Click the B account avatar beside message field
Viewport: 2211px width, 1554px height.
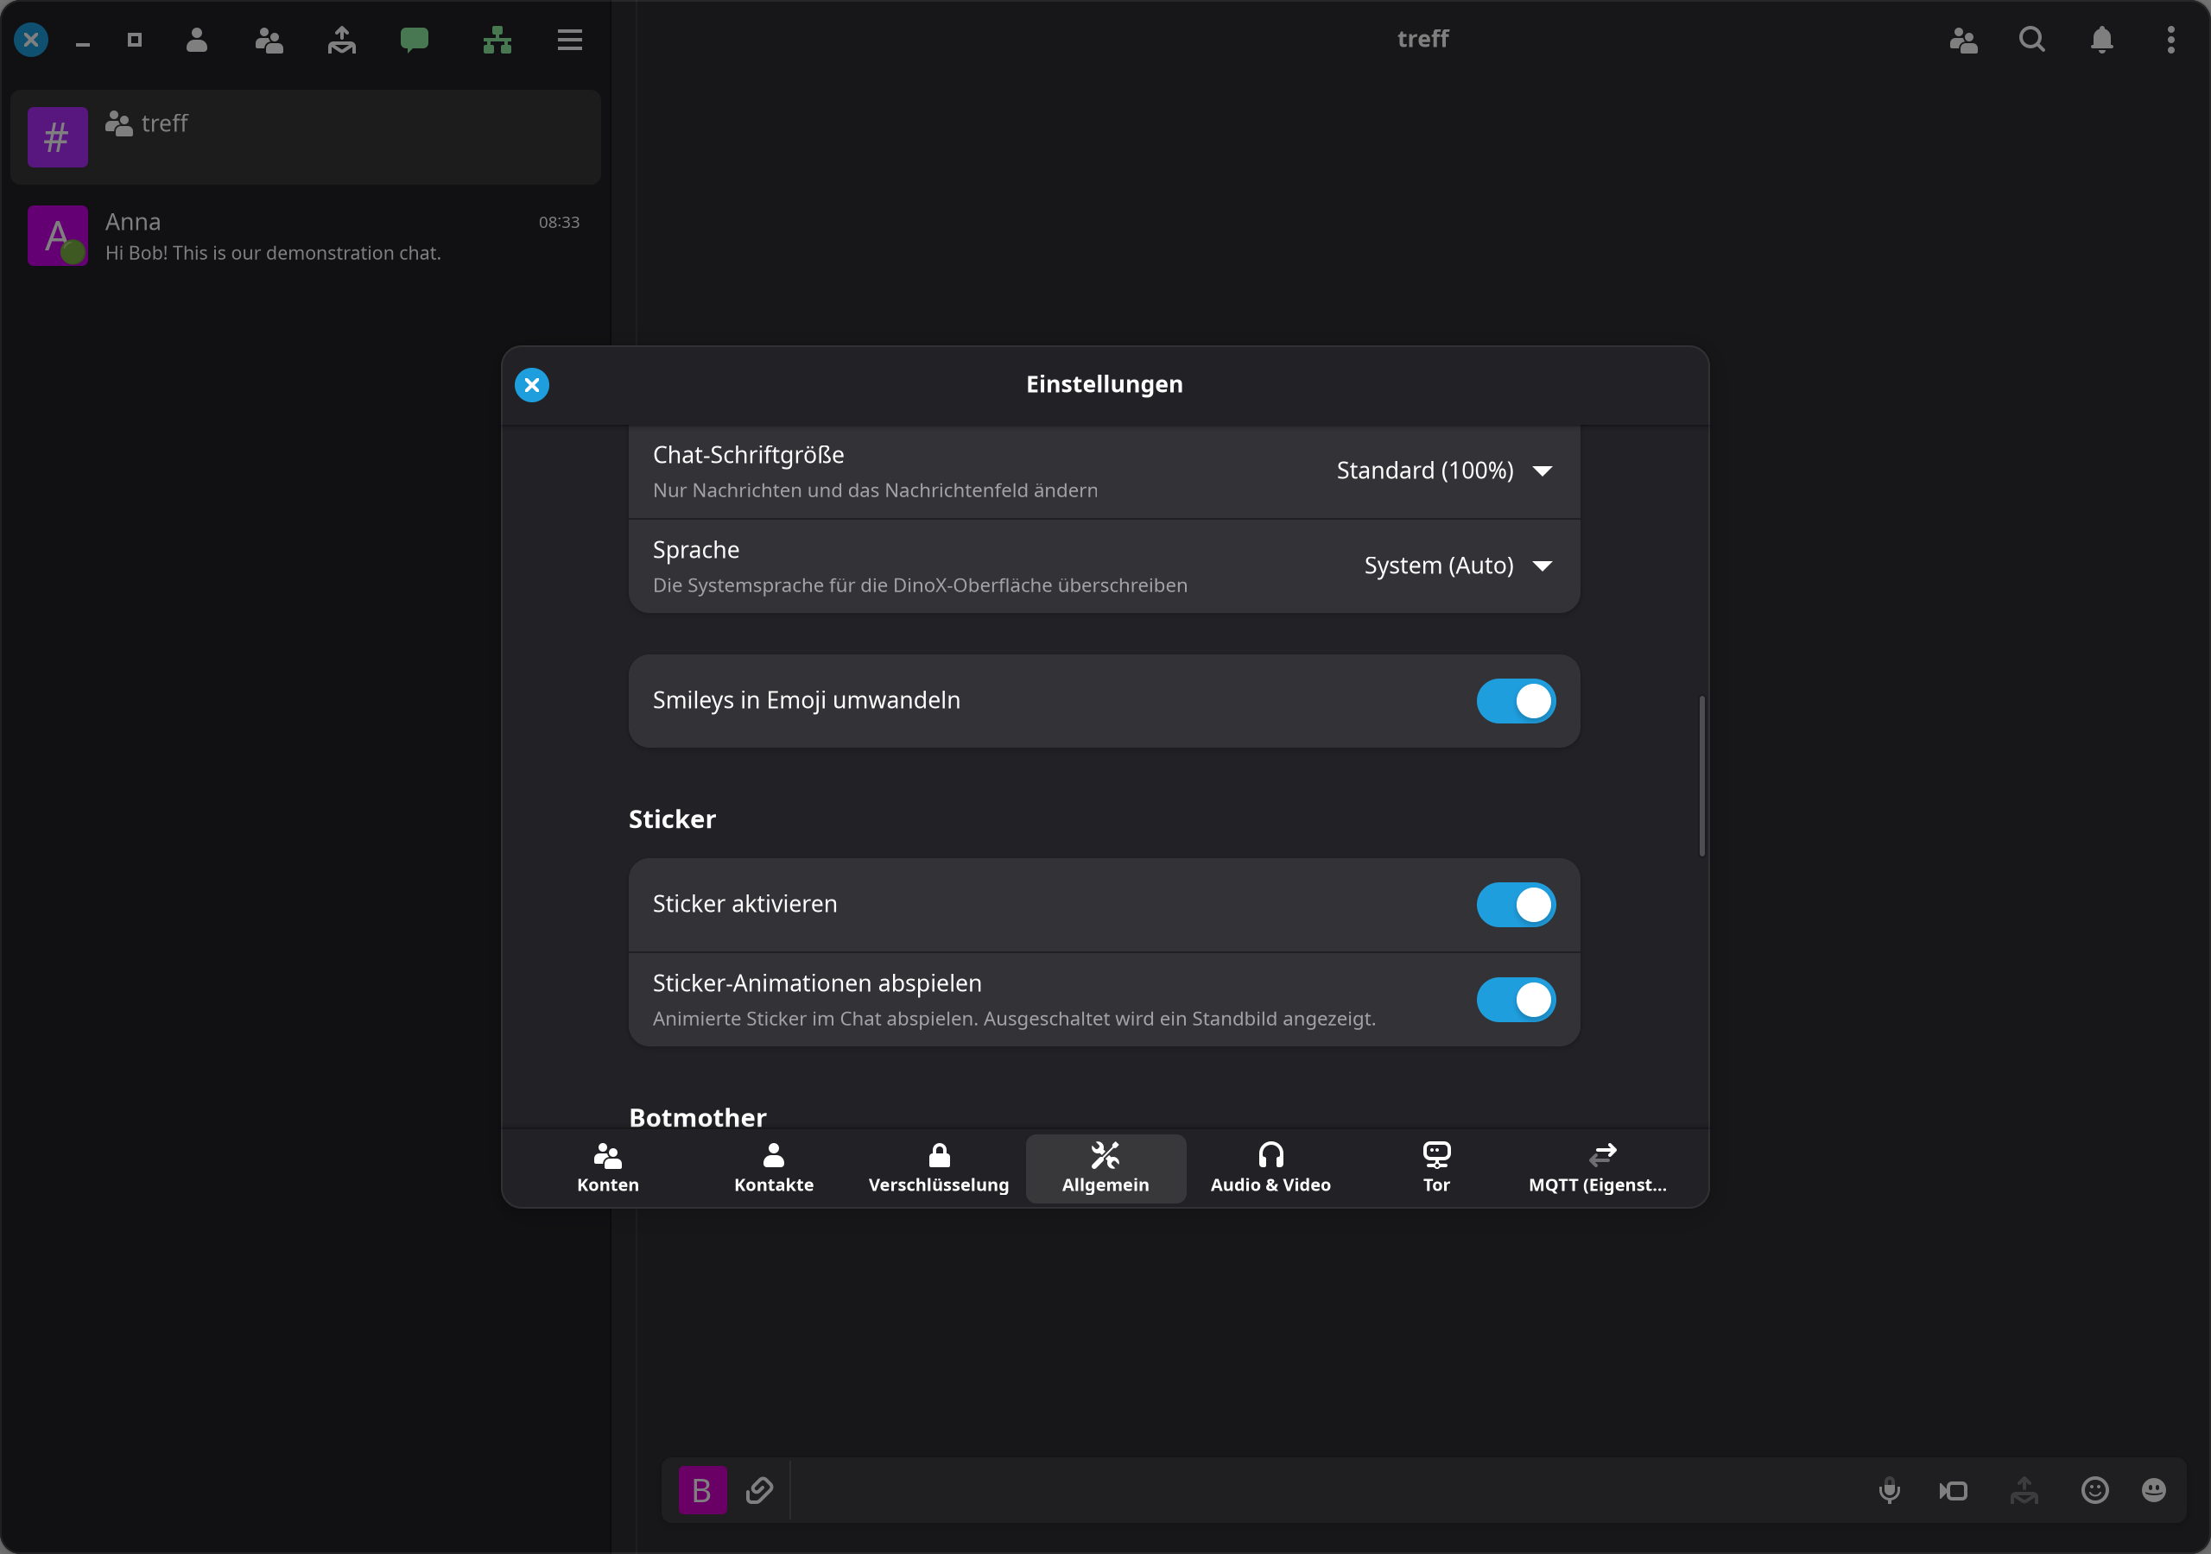(702, 1490)
